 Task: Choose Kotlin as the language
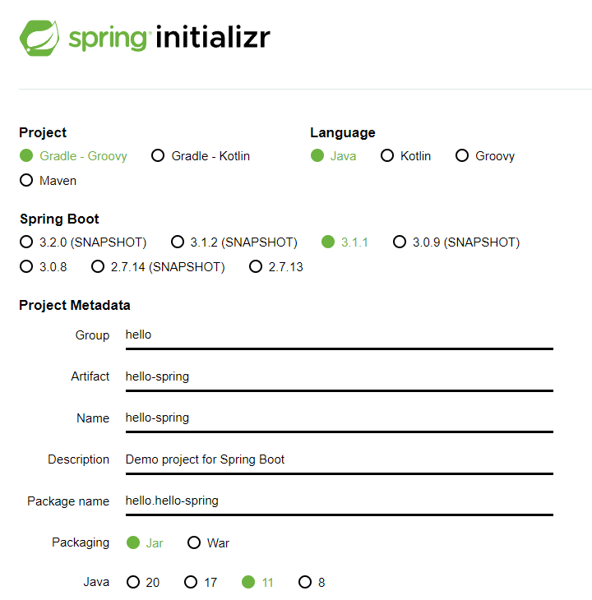pos(405,156)
